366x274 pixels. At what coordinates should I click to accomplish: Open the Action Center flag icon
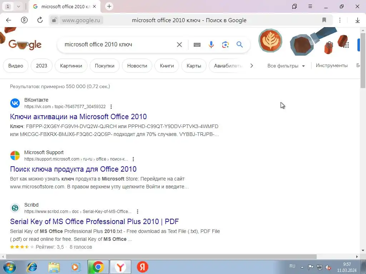point(311,267)
